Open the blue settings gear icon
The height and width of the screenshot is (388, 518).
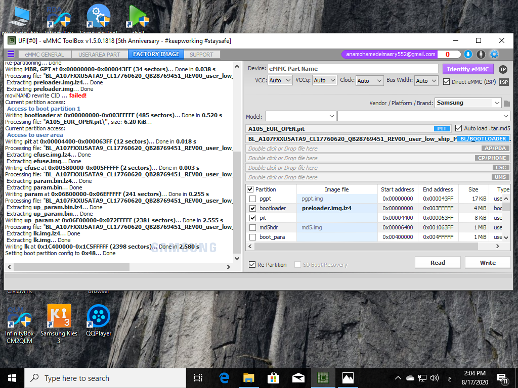click(494, 54)
